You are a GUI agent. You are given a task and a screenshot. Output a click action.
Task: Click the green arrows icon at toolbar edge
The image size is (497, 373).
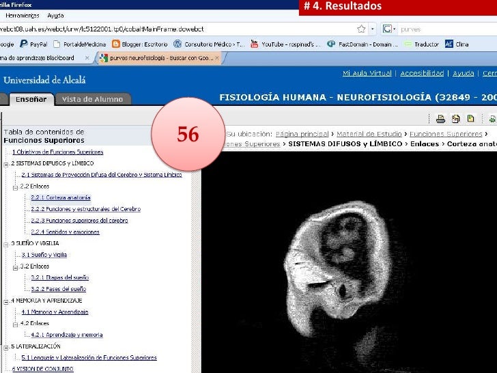[x=493, y=120]
